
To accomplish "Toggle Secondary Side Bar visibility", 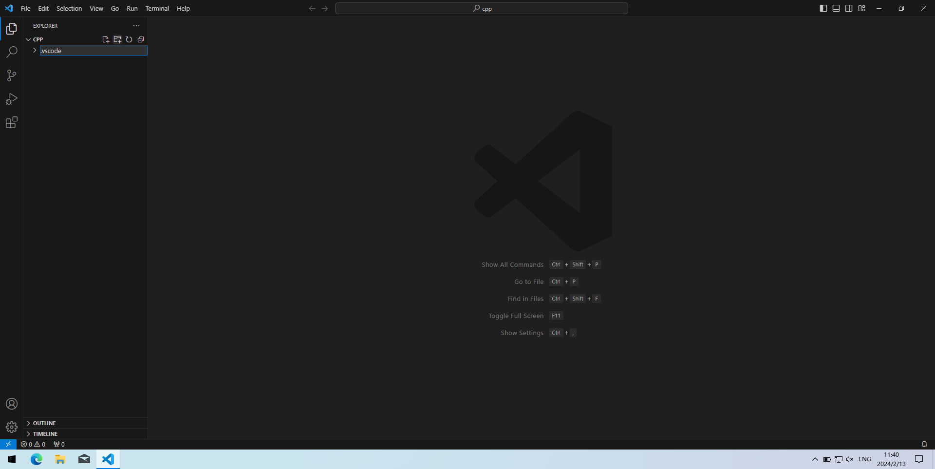I will pyautogui.click(x=849, y=8).
